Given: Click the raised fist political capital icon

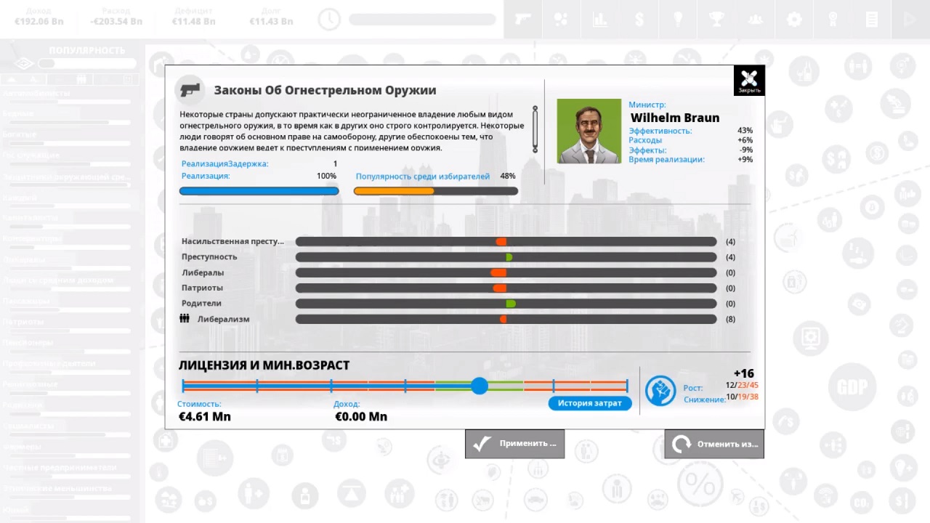Looking at the screenshot, I should pyautogui.click(x=660, y=391).
